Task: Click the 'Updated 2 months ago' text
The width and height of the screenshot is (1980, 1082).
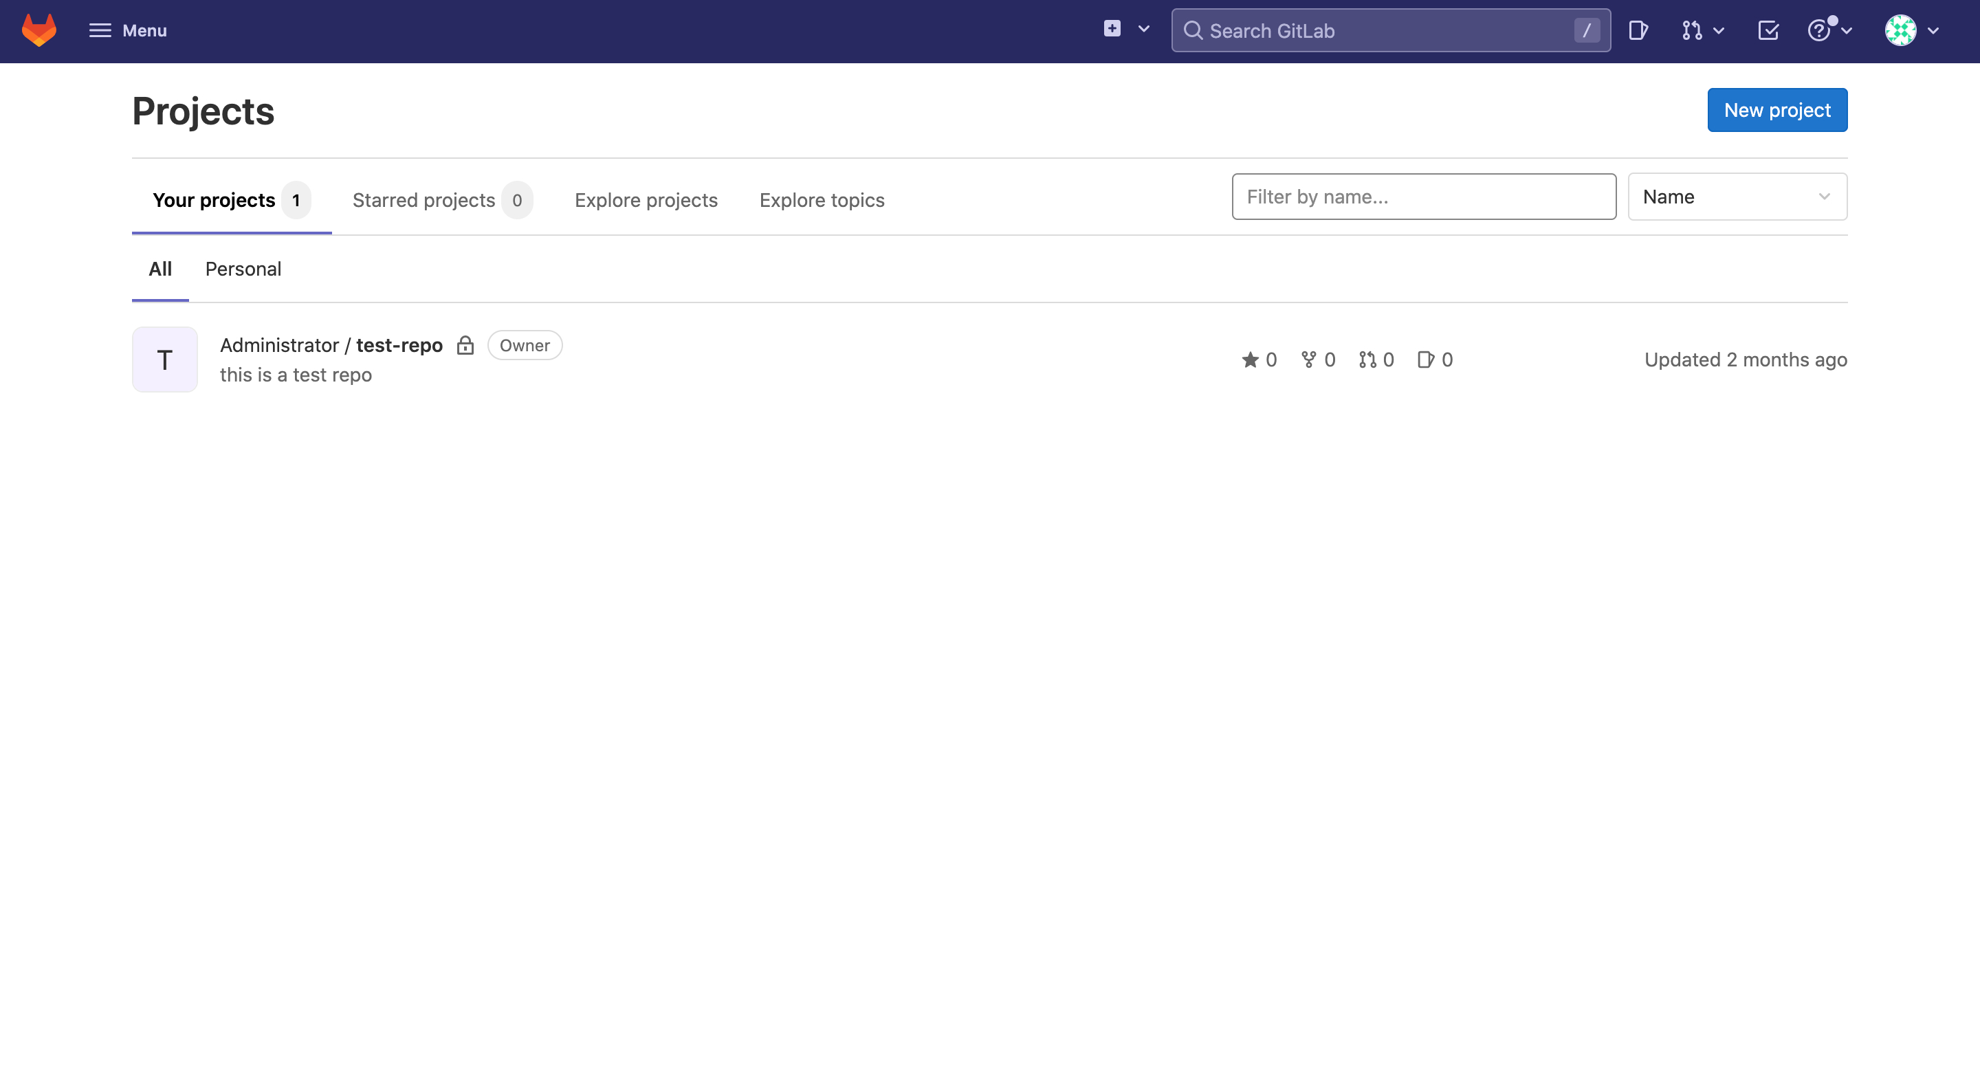Action: [1746, 360]
